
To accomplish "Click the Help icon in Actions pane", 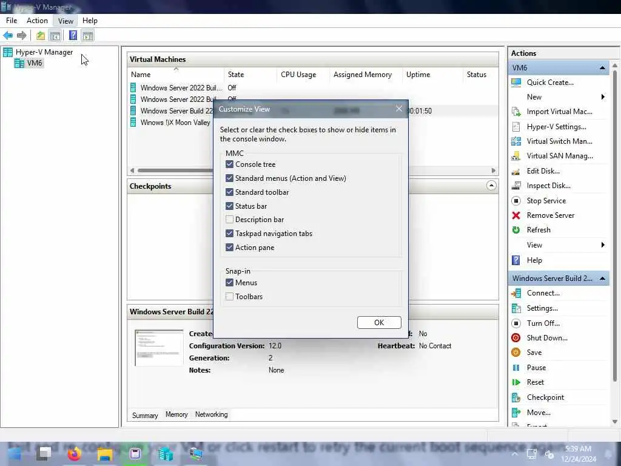I will (516, 260).
